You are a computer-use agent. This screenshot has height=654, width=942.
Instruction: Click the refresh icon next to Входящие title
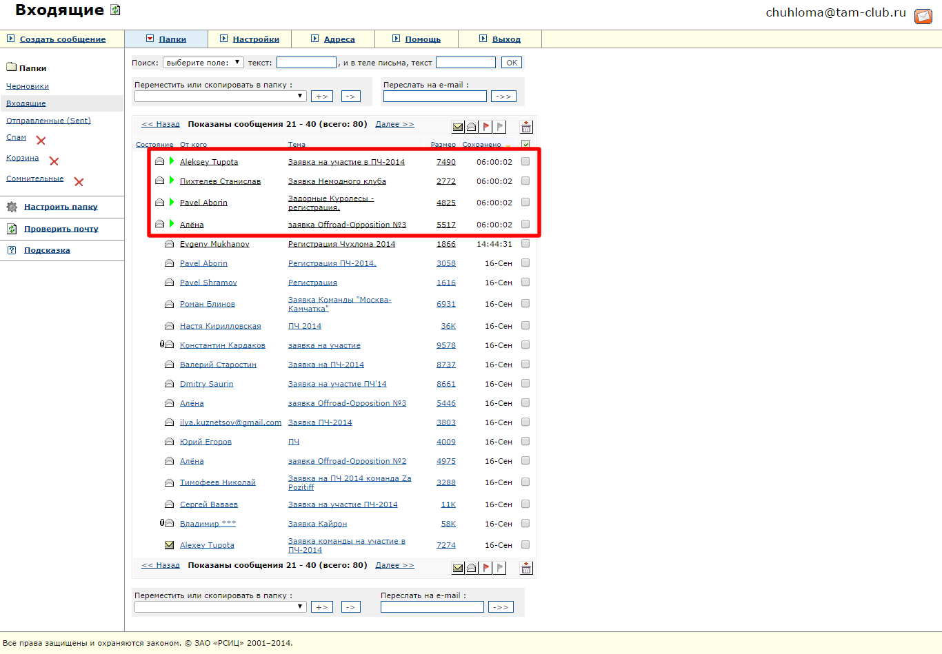pyautogui.click(x=115, y=10)
